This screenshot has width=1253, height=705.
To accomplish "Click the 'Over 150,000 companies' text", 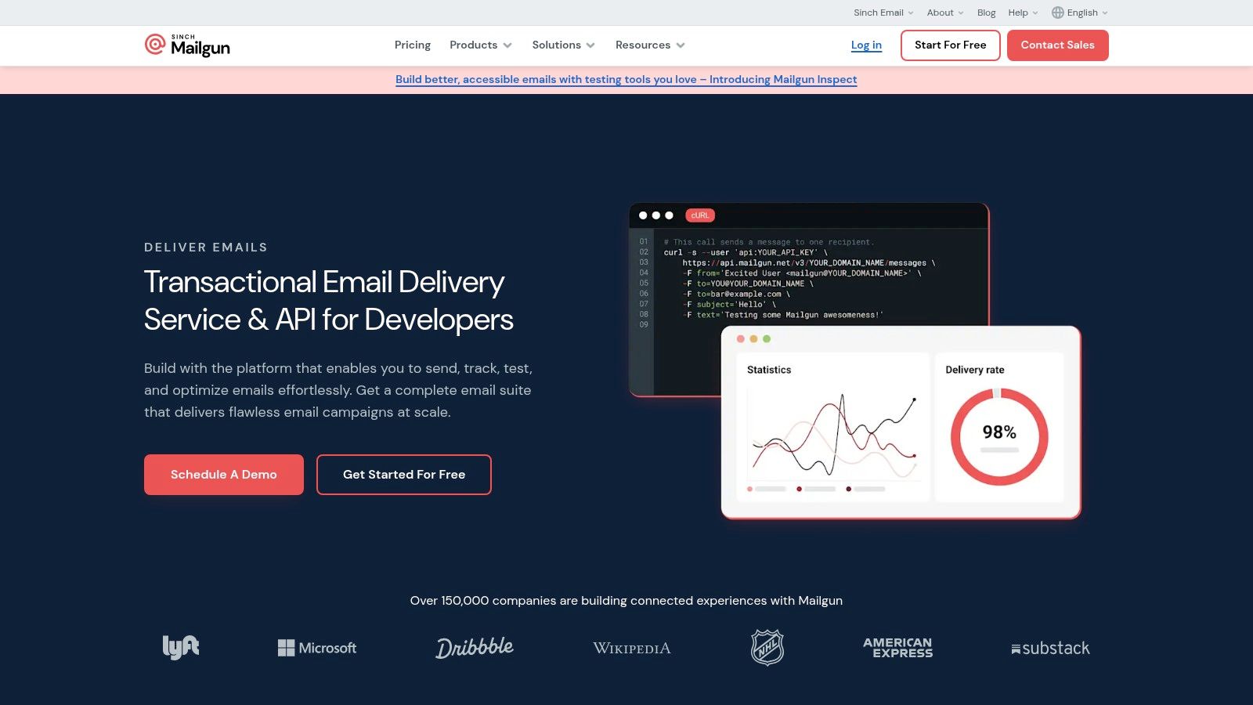I will [x=626, y=601].
